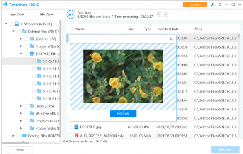Click the 26% scan progress circle
Viewport: 243px width, 154px height.
click(71, 15)
